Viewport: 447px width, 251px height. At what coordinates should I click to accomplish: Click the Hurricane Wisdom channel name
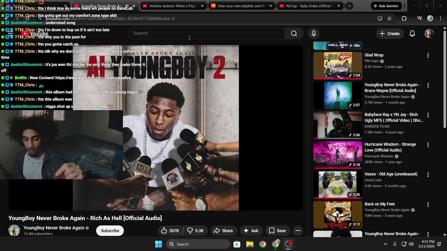pyautogui.click(x=379, y=156)
